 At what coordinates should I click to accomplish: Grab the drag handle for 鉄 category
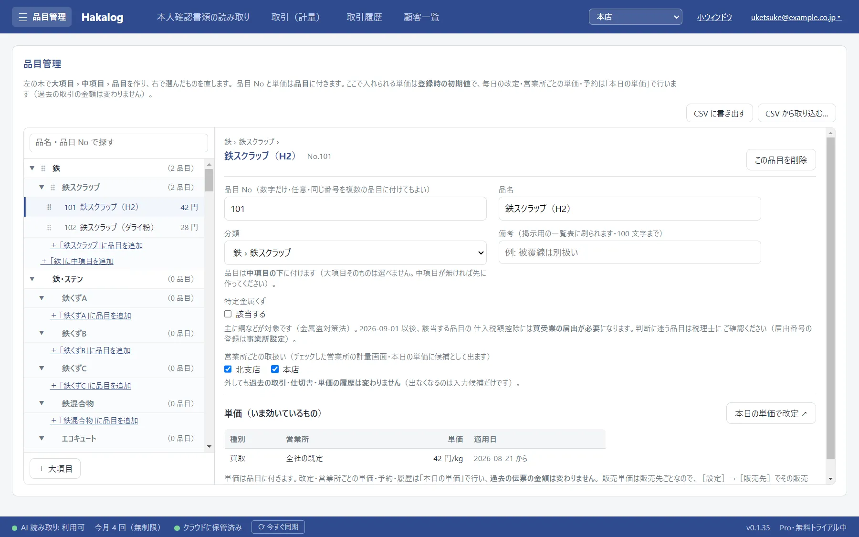(x=43, y=168)
